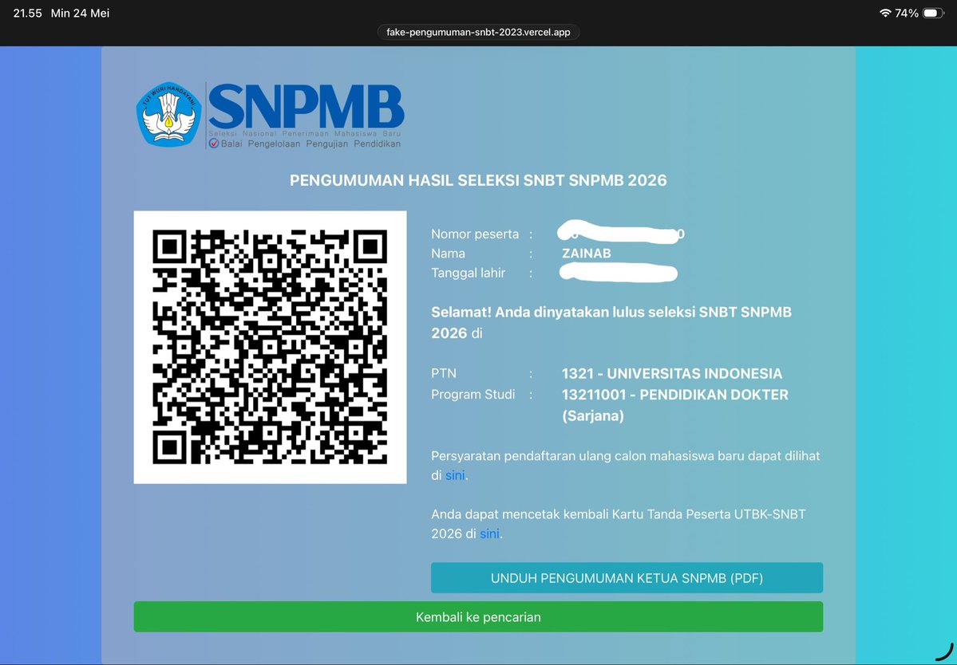The height and width of the screenshot is (665, 957).
Task: Click Unduh Pengumuman Ketua SNPMB (PDF) button
Action: click(627, 578)
